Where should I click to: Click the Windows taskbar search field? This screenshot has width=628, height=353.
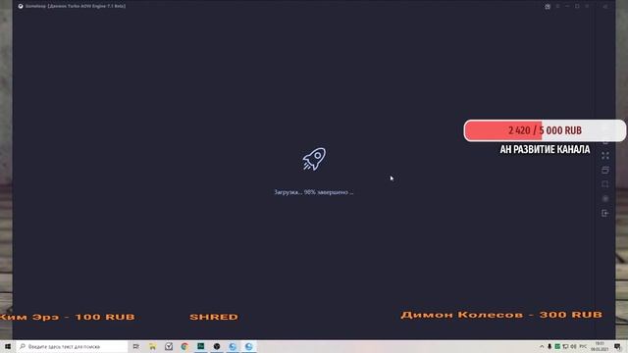(73, 346)
